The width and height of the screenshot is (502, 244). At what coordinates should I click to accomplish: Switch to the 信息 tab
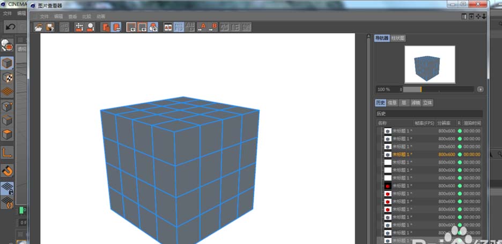pos(392,103)
